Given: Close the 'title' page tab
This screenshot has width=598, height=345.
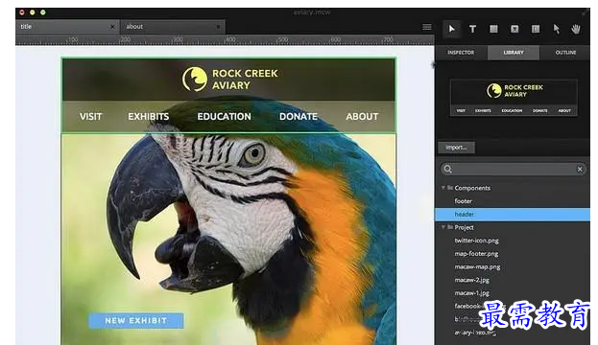Looking at the screenshot, I should pyautogui.click(x=112, y=27).
